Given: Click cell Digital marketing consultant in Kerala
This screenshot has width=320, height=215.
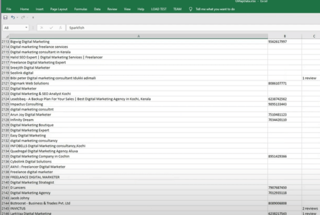Looking at the screenshot, I should click(139, 52).
